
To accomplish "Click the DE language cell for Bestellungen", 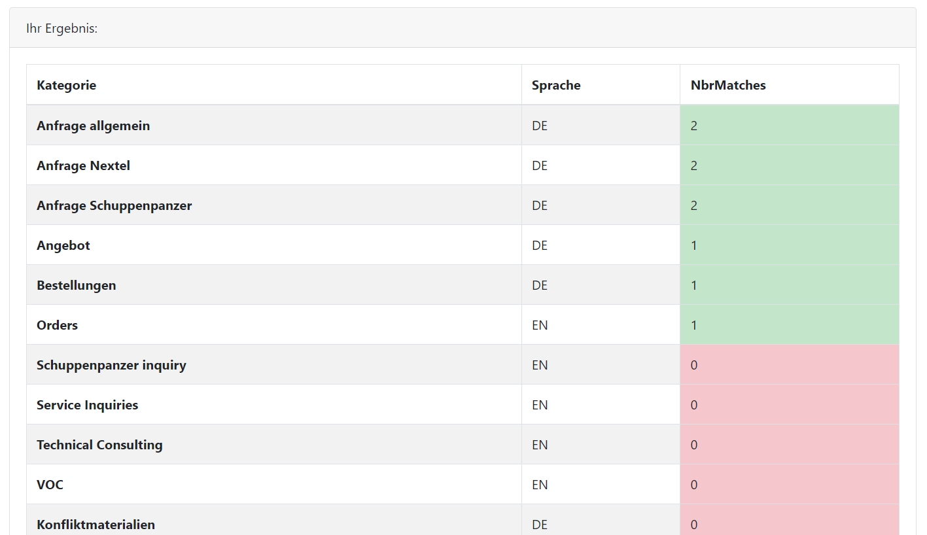I will pyautogui.click(x=540, y=285).
